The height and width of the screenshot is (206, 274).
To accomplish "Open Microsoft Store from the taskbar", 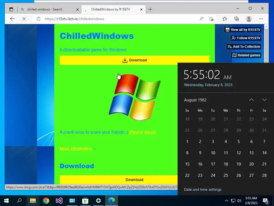I will click(85, 201).
